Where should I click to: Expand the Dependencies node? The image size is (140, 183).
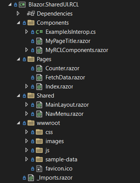18,13
